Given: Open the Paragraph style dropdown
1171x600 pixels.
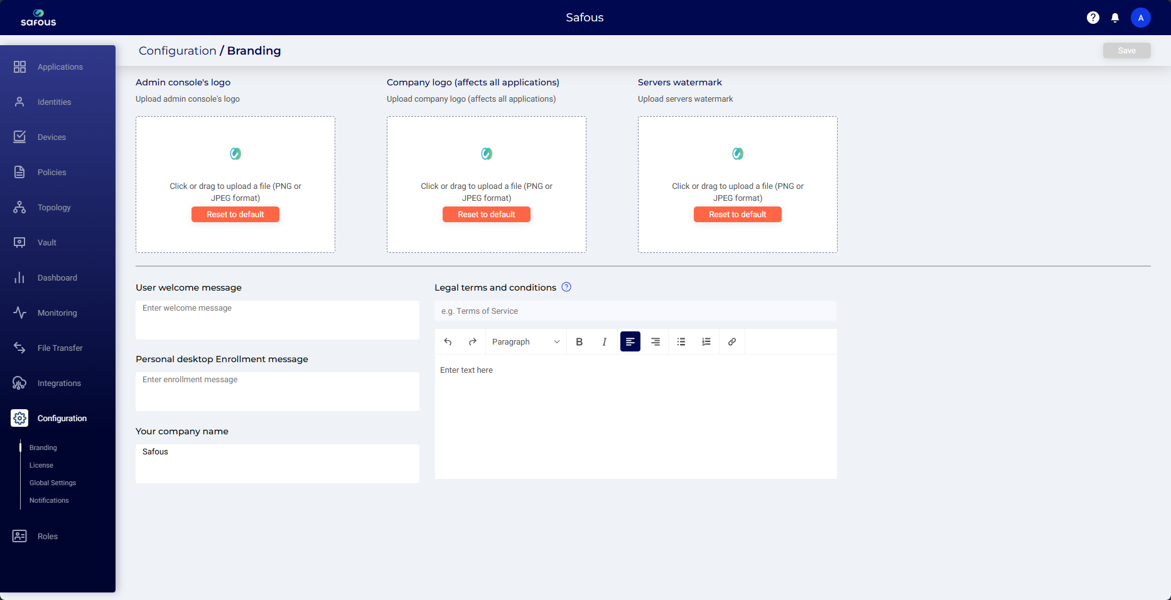Looking at the screenshot, I should coord(525,342).
